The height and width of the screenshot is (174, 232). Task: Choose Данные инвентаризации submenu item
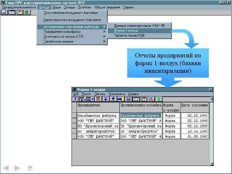[140, 25]
